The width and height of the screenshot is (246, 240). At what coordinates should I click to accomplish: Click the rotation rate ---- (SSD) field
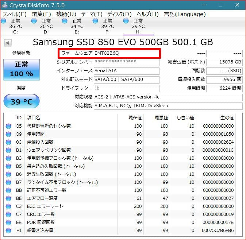(224, 71)
